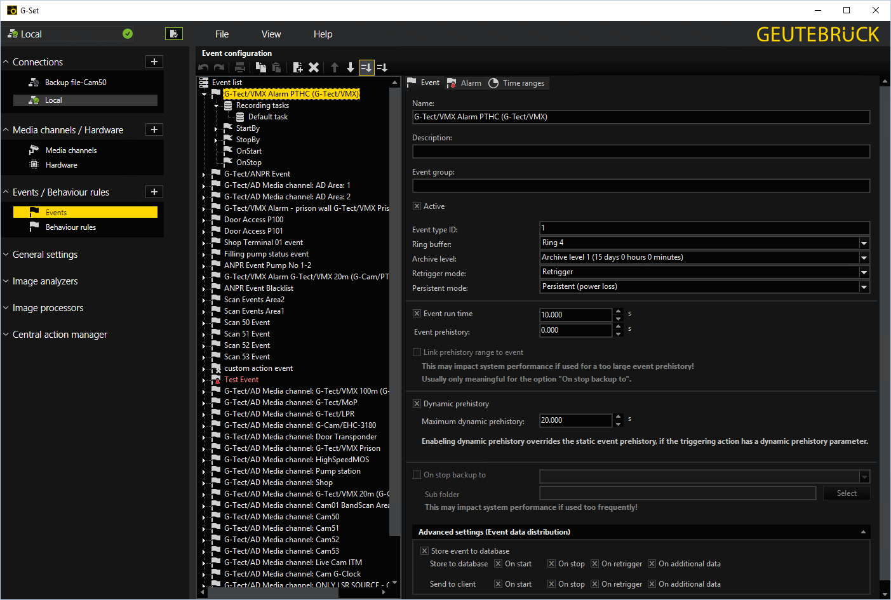Open the File menu
This screenshot has height=600, width=891.
222,34
